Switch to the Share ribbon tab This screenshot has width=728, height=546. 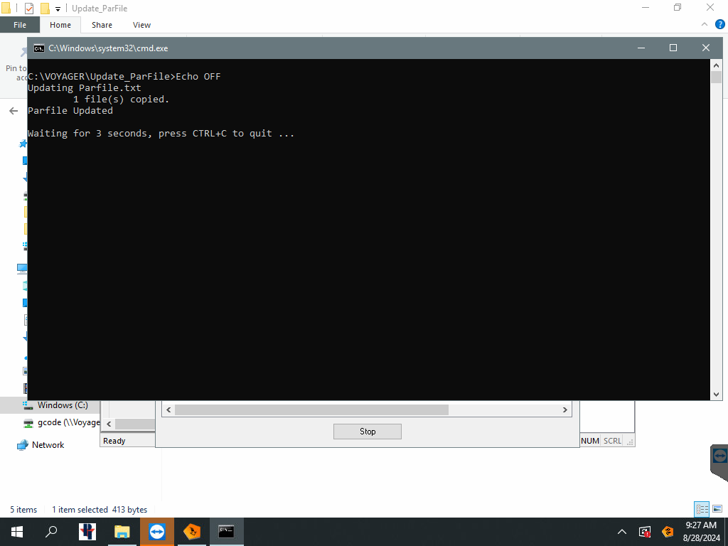coord(102,25)
